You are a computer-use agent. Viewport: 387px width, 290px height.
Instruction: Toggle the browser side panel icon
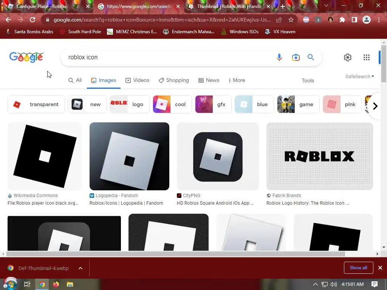click(x=354, y=20)
